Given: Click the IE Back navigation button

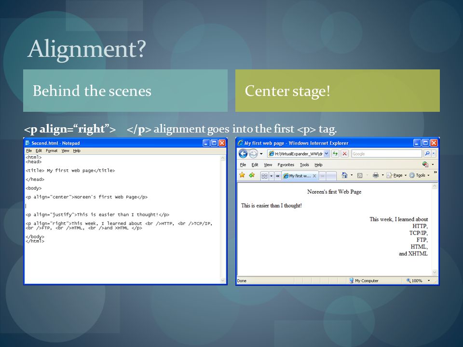Looking at the screenshot, I should pos(243,154).
